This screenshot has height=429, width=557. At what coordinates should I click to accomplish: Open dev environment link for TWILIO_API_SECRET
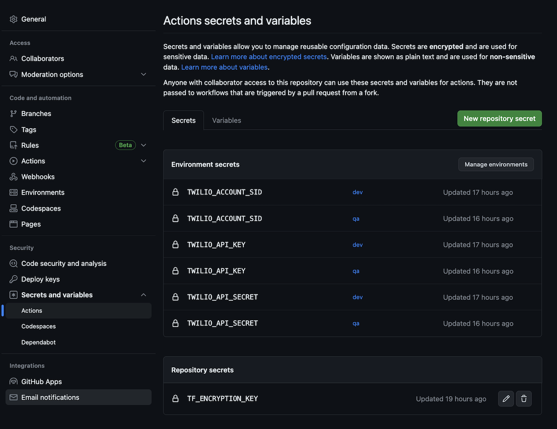point(358,297)
